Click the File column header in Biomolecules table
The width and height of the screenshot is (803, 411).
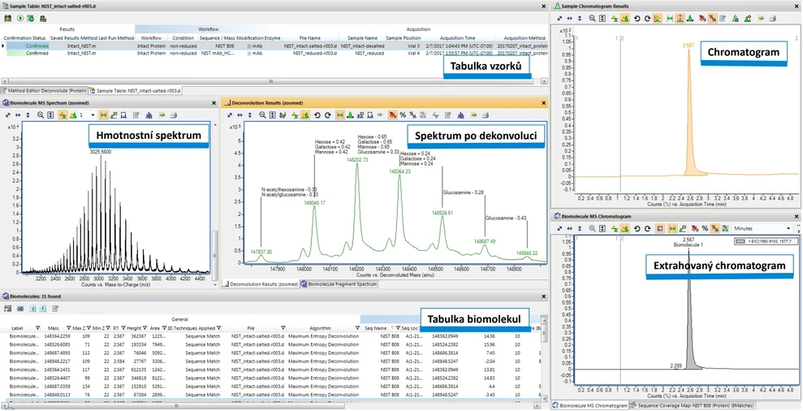point(251,328)
